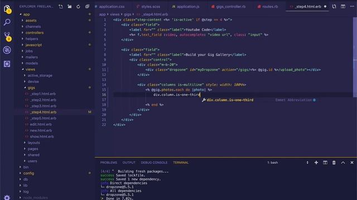Close the terminal panel
357x200 pixels.
tap(352, 162)
